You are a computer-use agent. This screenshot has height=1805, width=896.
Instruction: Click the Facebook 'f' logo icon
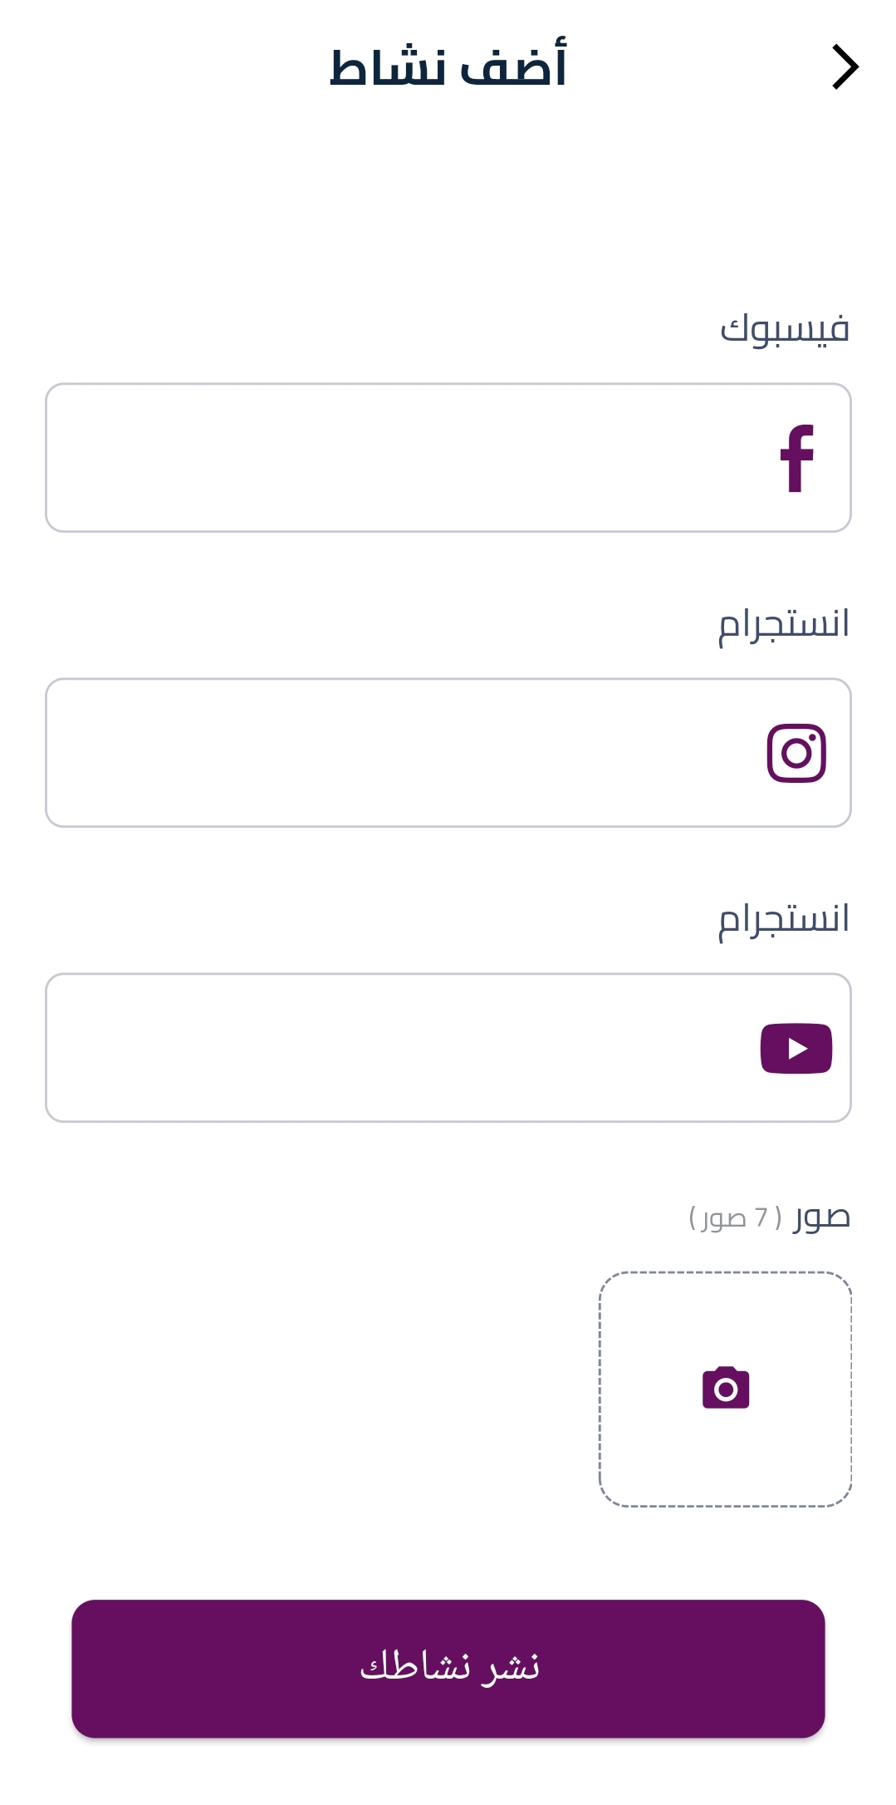[796, 458]
